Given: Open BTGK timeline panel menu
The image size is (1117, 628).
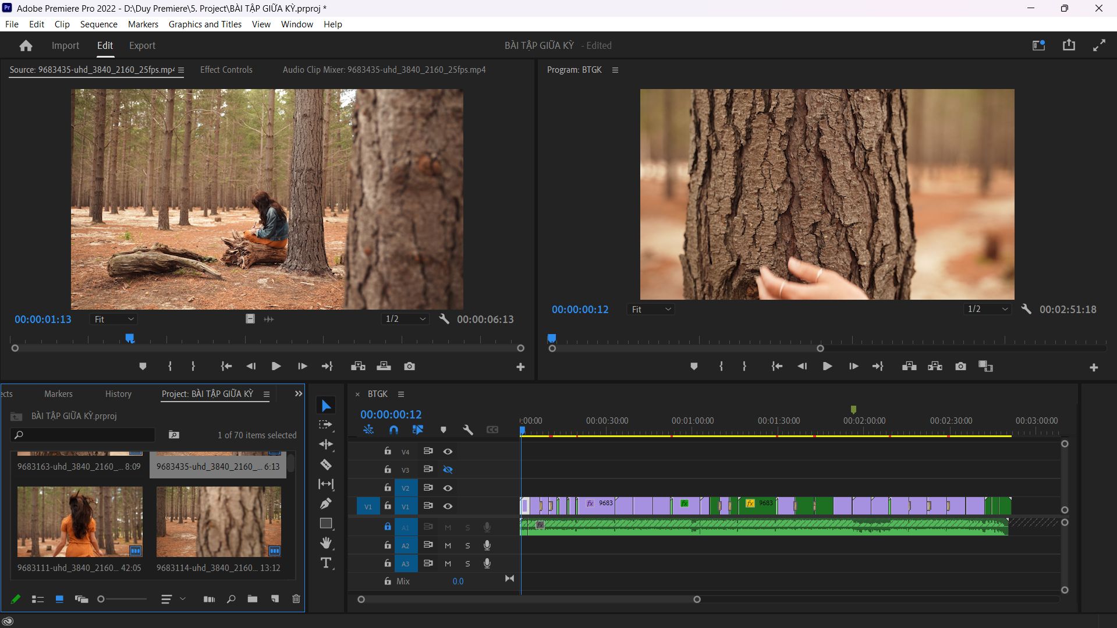Looking at the screenshot, I should click(401, 395).
